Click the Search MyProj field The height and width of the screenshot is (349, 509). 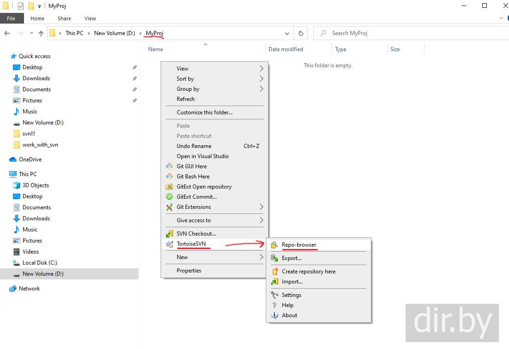pyautogui.click(x=411, y=33)
